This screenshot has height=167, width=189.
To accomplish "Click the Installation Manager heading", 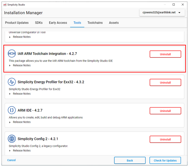I will point(23,13).
